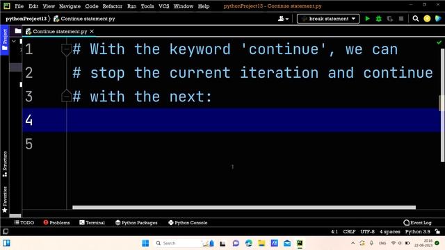Toggle tool window bars icon in status bar
Image resolution: width=445 pixels, height=250 pixels.
pyautogui.click(x=6, y=231)
